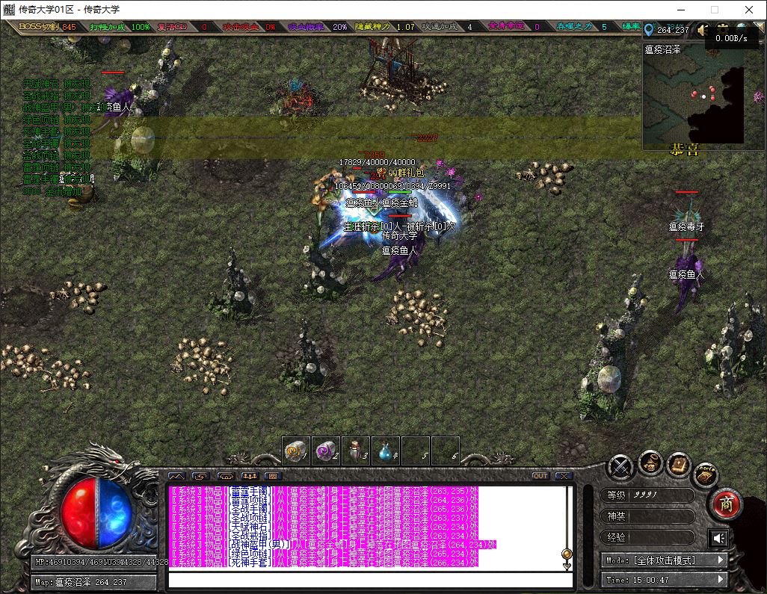Screen dimensions: 767x594
Task: Open the bag inventory round icon
Action: (x=650, y=462)
